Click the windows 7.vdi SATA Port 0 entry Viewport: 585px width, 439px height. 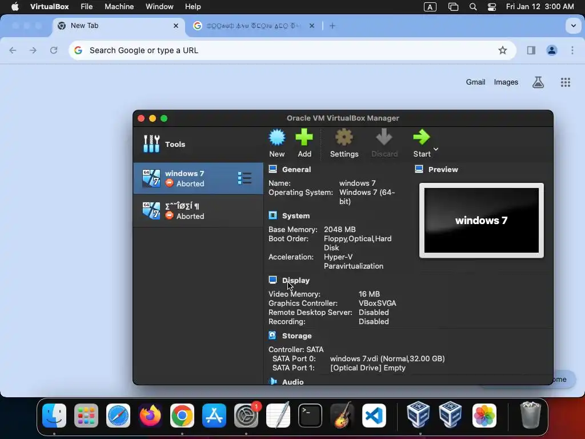(x=387, y=359)
